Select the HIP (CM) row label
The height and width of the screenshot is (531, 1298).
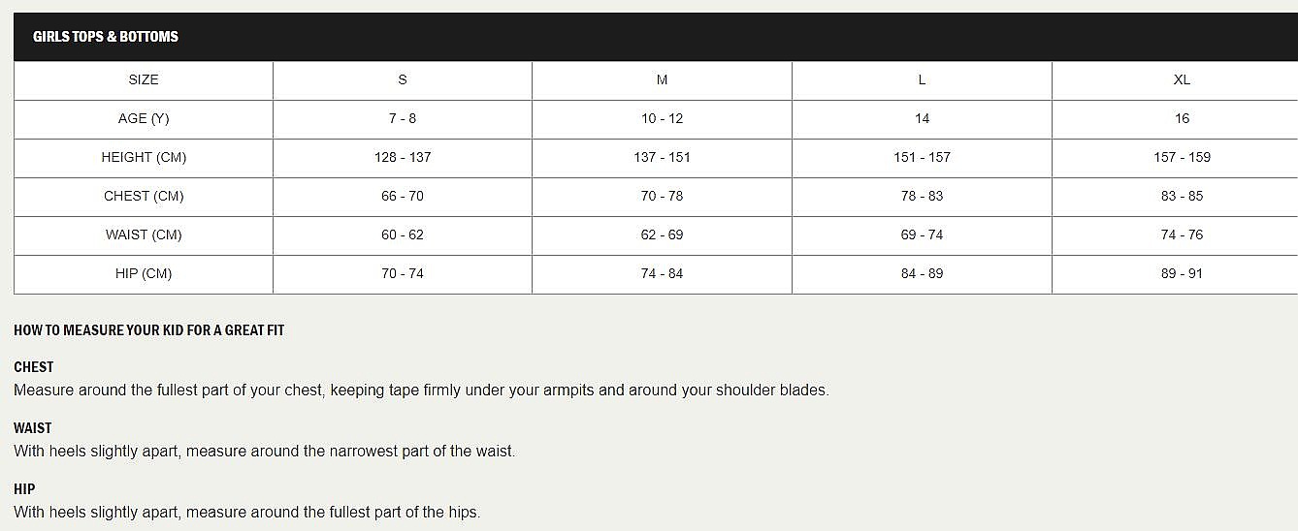pos(144,273)
